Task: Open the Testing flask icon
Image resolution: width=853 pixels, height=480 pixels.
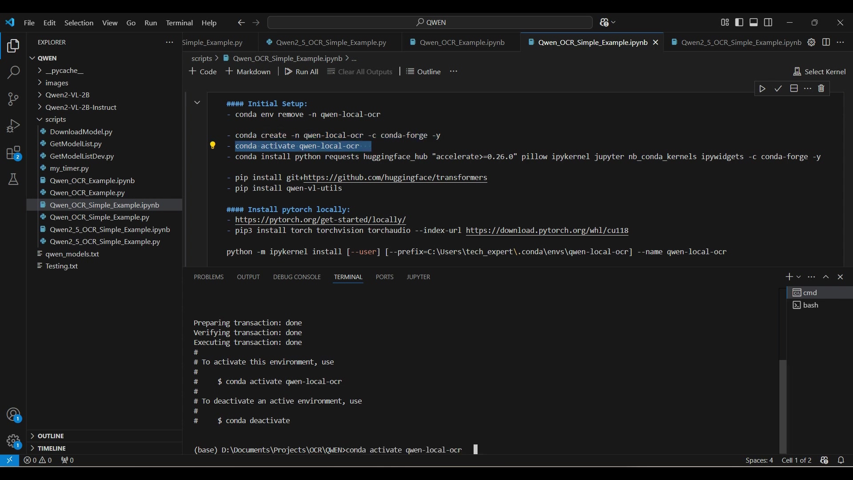Action: pos(13,180)
